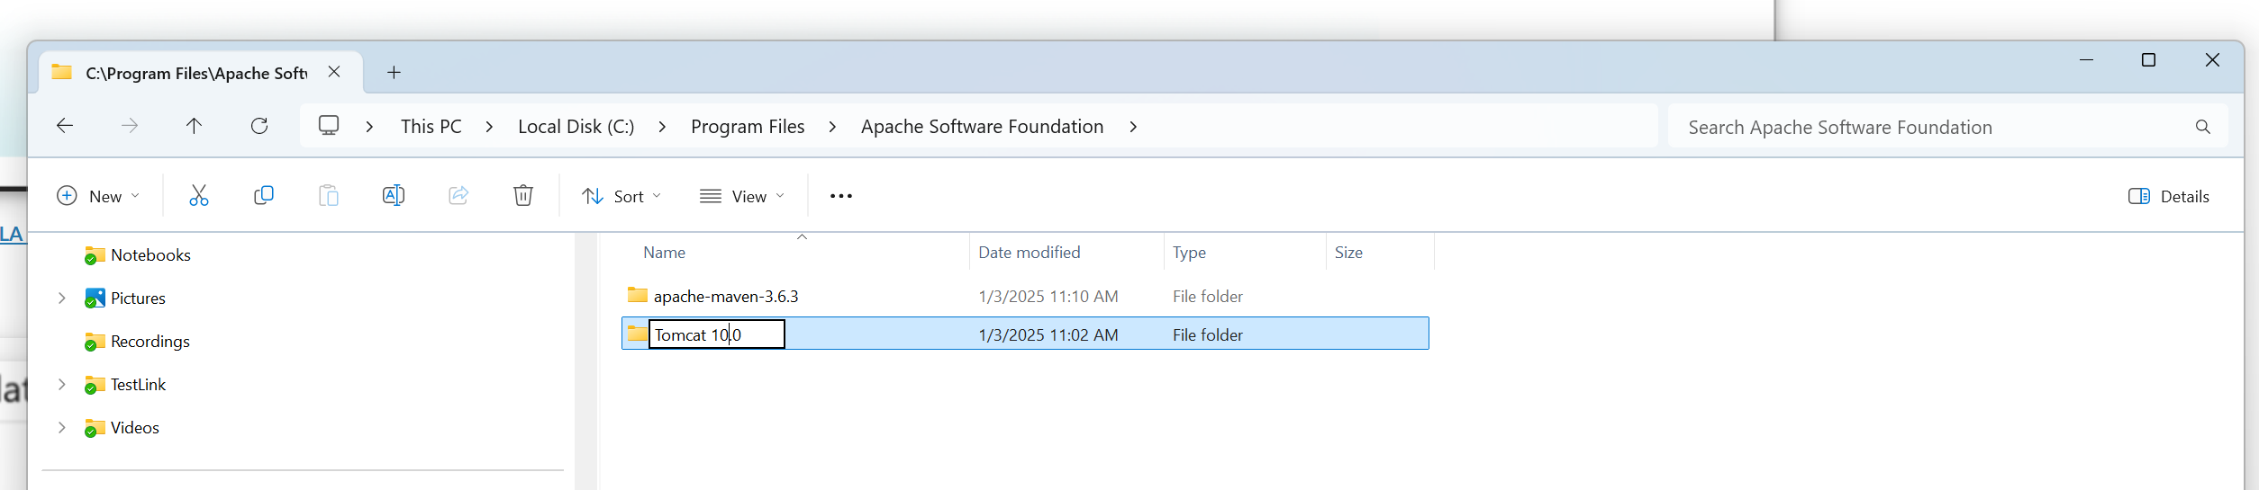Select the apache-maven-3.6.3 folder

725,297
